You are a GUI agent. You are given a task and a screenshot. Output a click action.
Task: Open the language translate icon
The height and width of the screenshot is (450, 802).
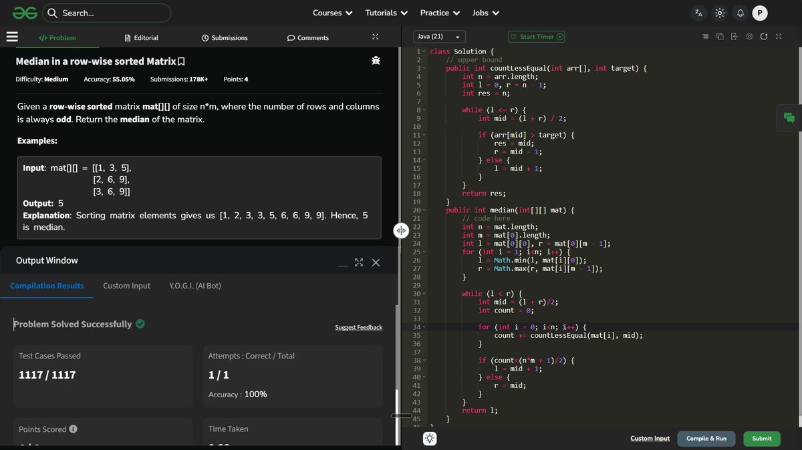point(699,13)
